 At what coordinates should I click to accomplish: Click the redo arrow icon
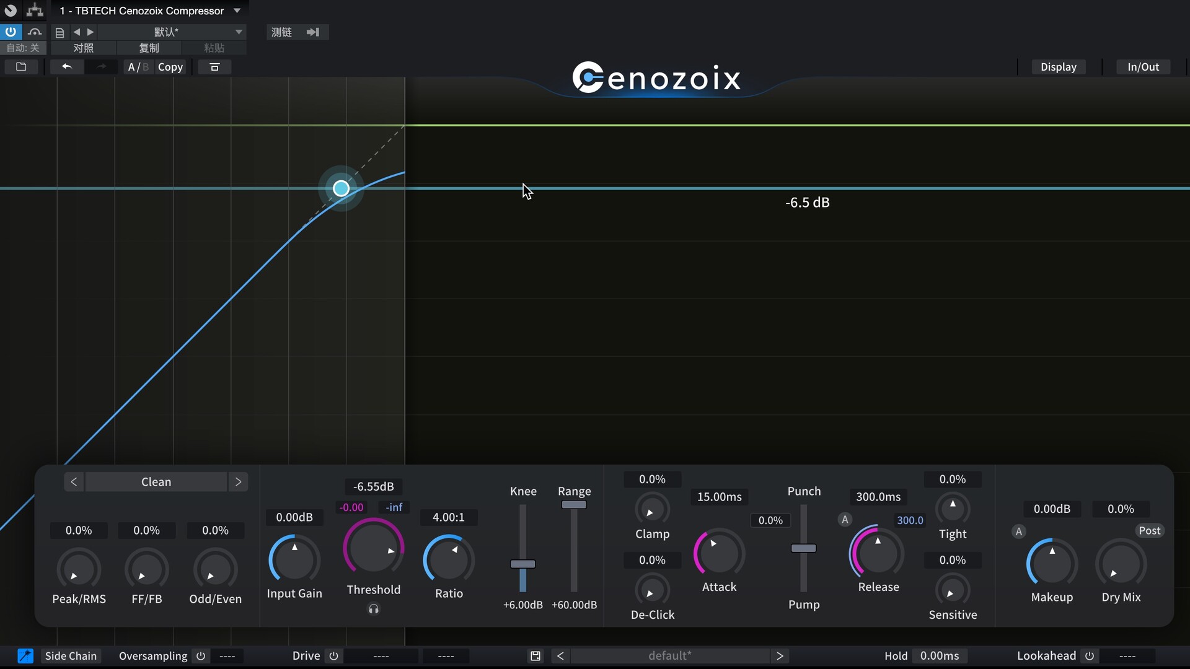102,67
